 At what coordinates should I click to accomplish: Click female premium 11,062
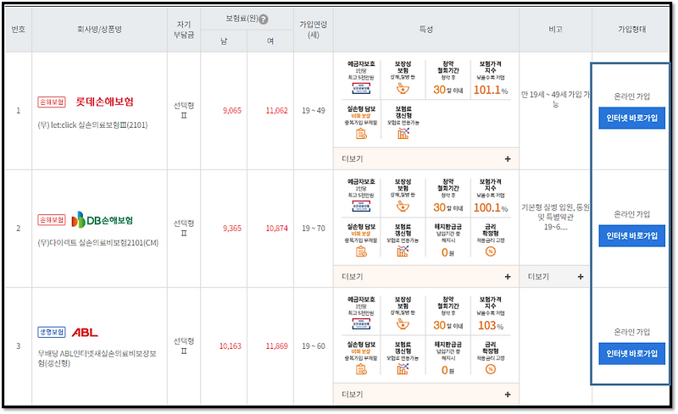click(277, 111)
